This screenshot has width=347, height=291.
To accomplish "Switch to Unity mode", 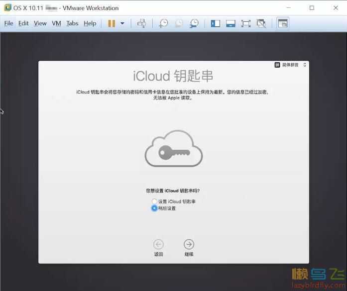I will (x=261, y=23).
